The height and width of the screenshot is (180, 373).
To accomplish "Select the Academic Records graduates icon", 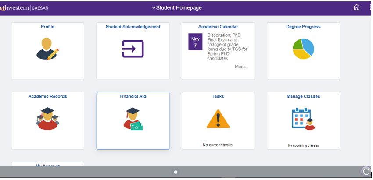I will 47,119.
